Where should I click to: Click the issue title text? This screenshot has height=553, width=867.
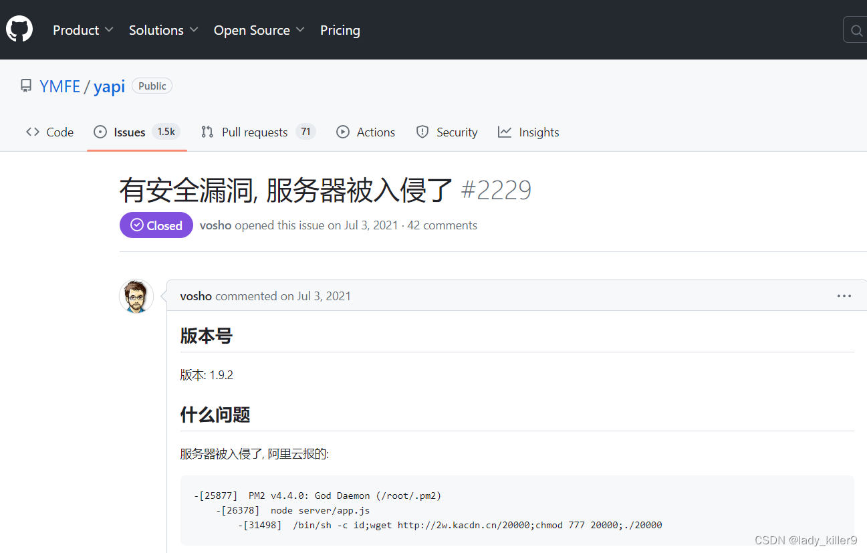pyautogui.click(x=286, y=191)
